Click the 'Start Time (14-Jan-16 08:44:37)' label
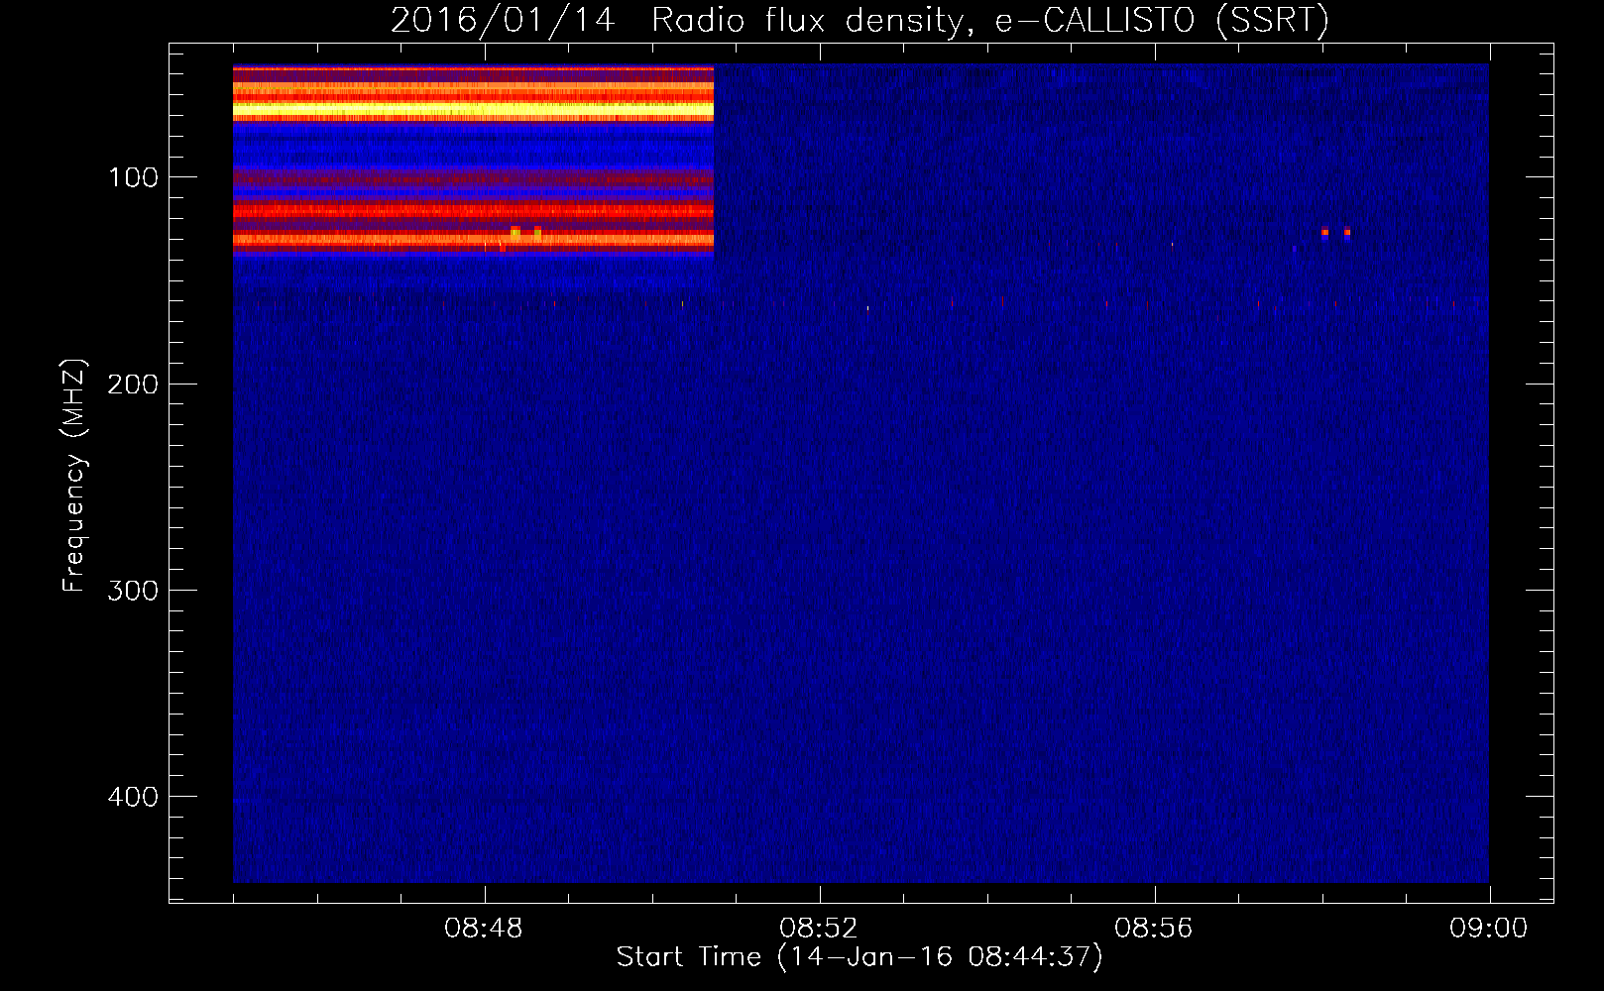Screen dimensions: 1604x991 tap(859, 957)
